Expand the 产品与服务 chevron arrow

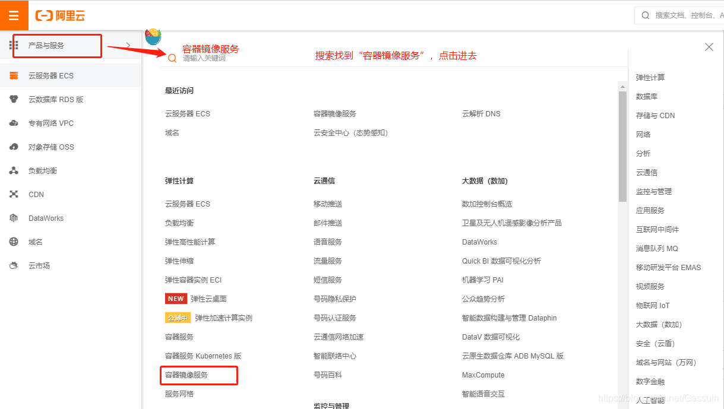[129, 45]
